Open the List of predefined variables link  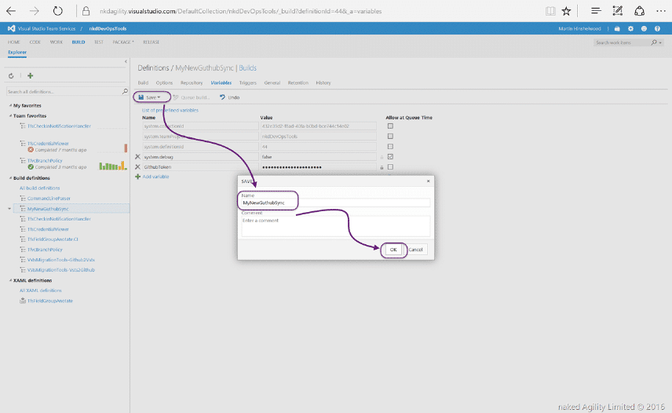[170, 110]
